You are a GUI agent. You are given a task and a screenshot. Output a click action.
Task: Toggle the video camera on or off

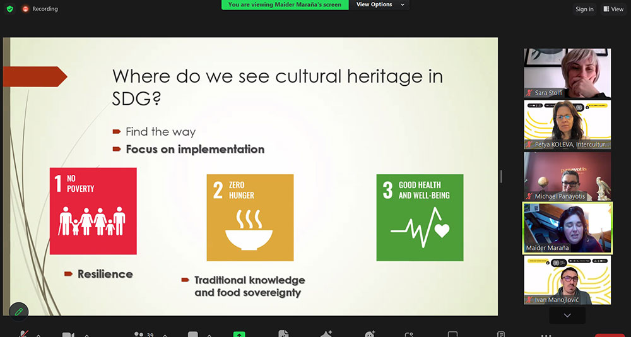tap(68, 334)
